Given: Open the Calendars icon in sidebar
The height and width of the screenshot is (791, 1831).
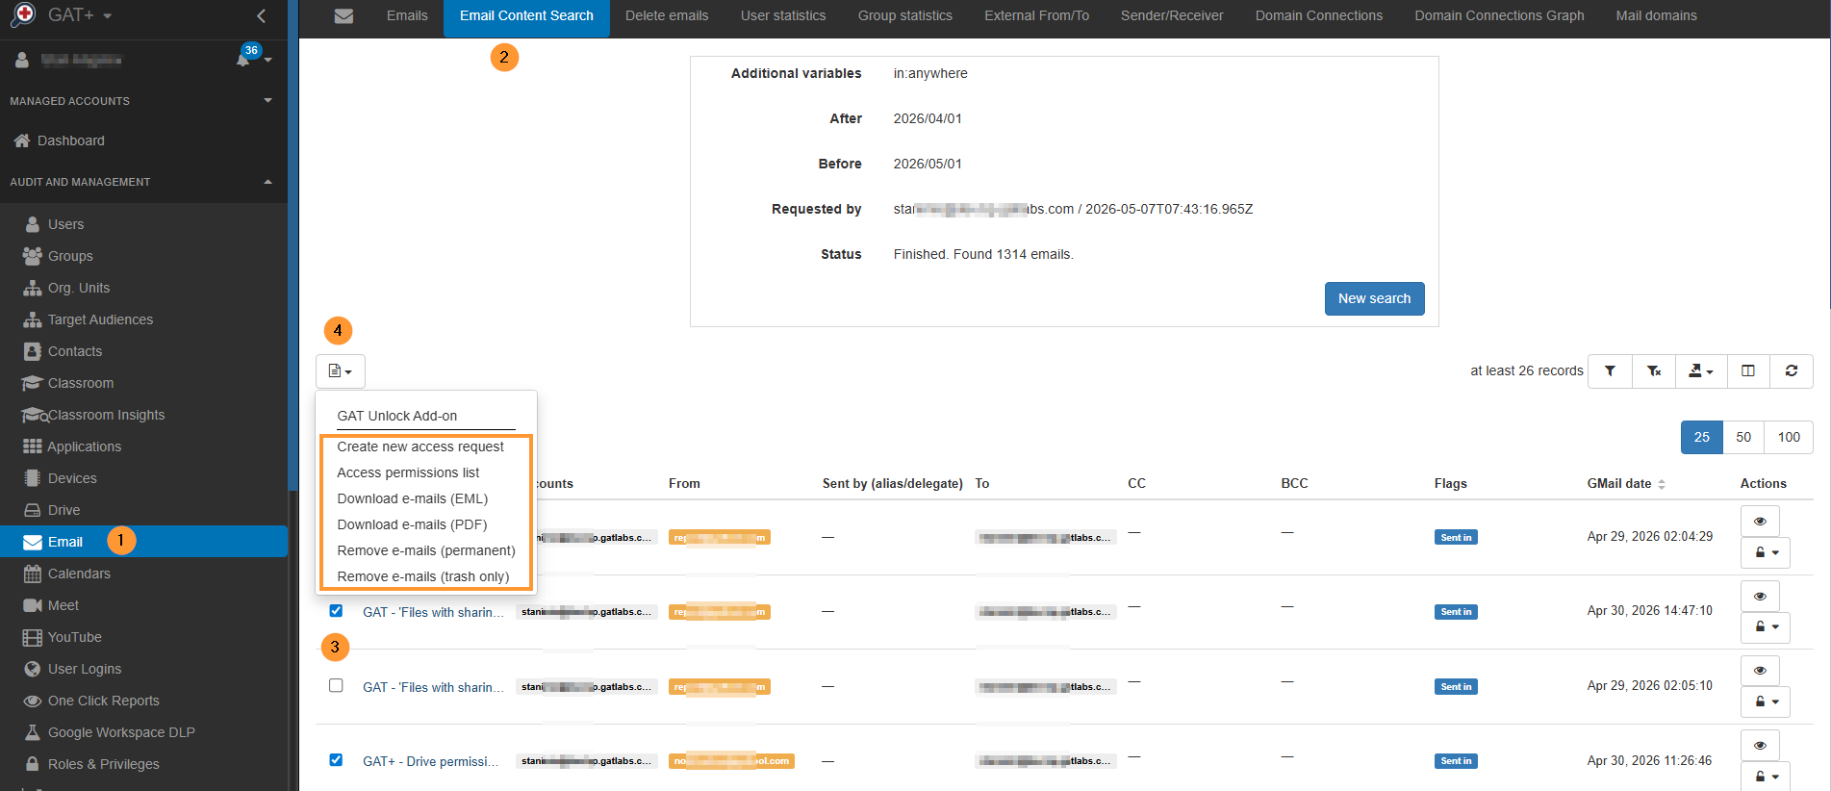Looking at the screenshot, I should pos(33,574).
